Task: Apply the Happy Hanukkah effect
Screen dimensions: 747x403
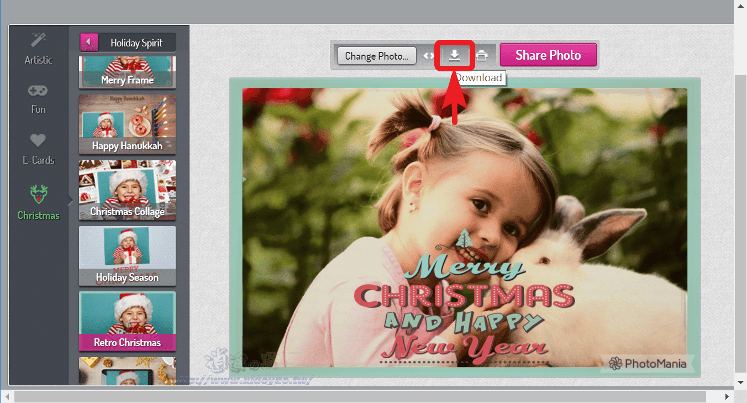Action: (x=127, y=124)
